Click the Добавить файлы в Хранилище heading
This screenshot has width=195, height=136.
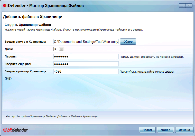coord(32,17)
